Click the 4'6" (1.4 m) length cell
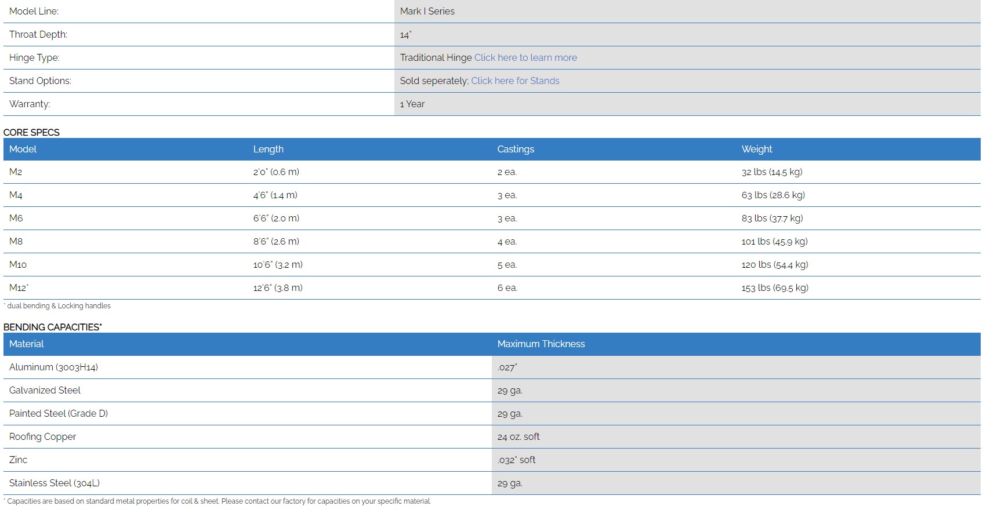This screenshot has width=983, height=510. (x=275, y=195)
